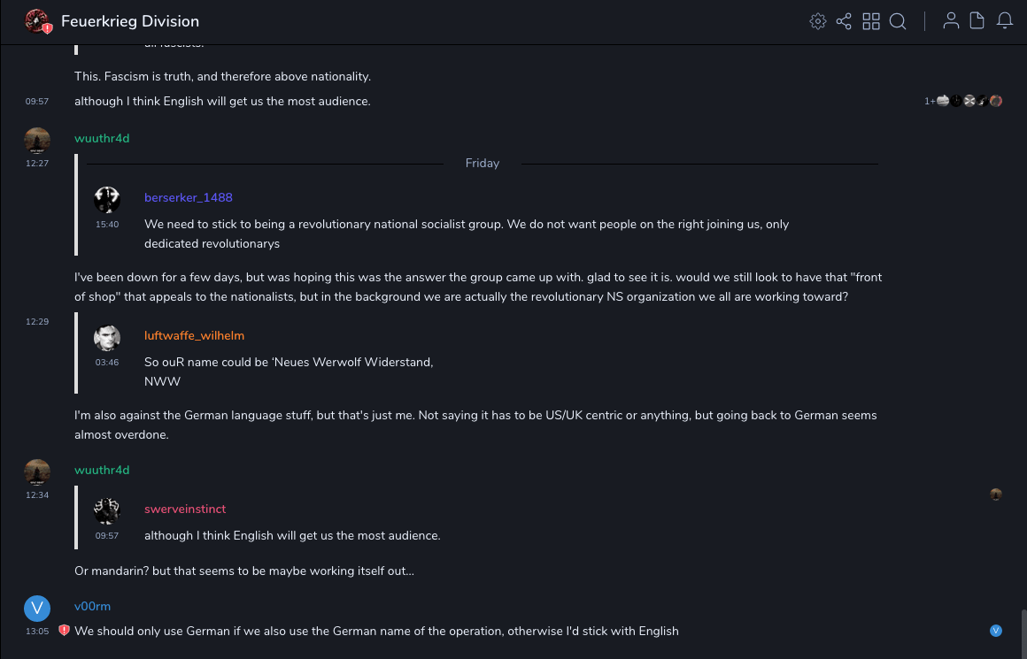Click the share icon in header
1027x659 pixels.
(844, 21)
